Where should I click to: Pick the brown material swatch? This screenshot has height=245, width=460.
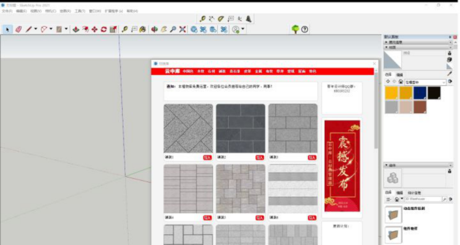(420, 107)
